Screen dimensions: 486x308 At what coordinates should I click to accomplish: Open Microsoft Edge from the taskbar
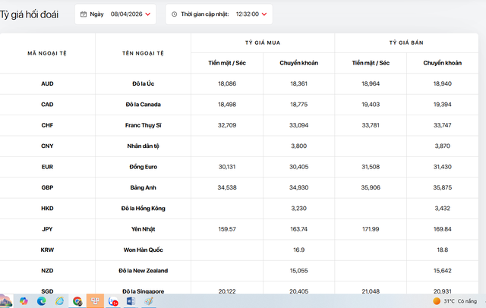[42, 301]
